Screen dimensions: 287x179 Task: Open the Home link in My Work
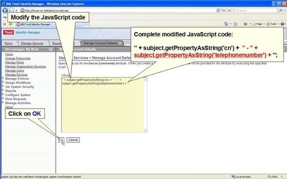tap(9, 54)
